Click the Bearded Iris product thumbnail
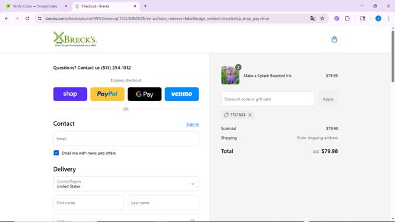The width and height of the screenshot is (395, 222). [230, 75]
